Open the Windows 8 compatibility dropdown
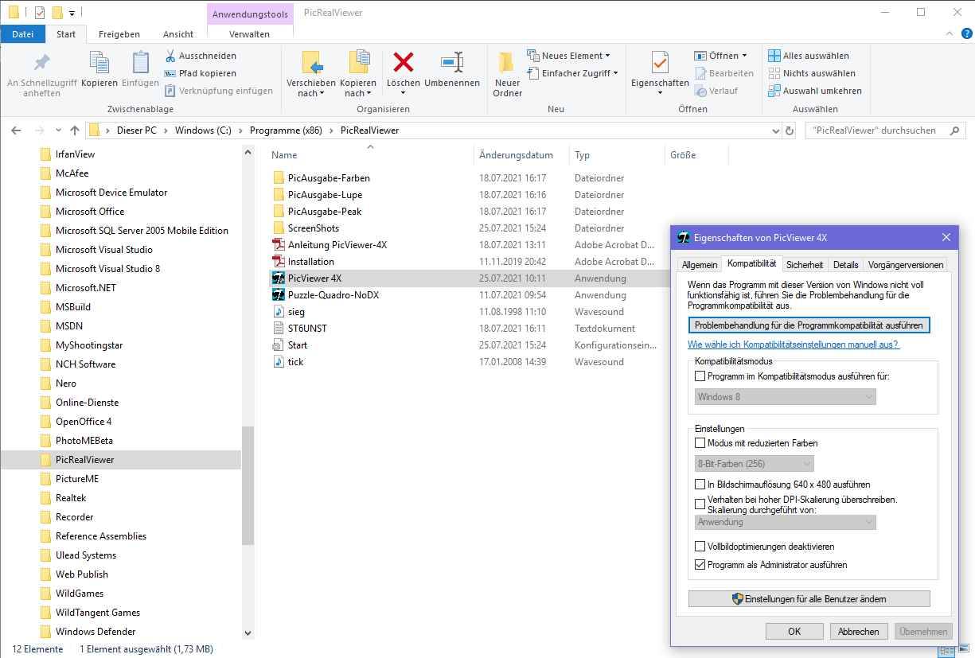The height and width of the screenshot is (658, 975). point(785,397)
